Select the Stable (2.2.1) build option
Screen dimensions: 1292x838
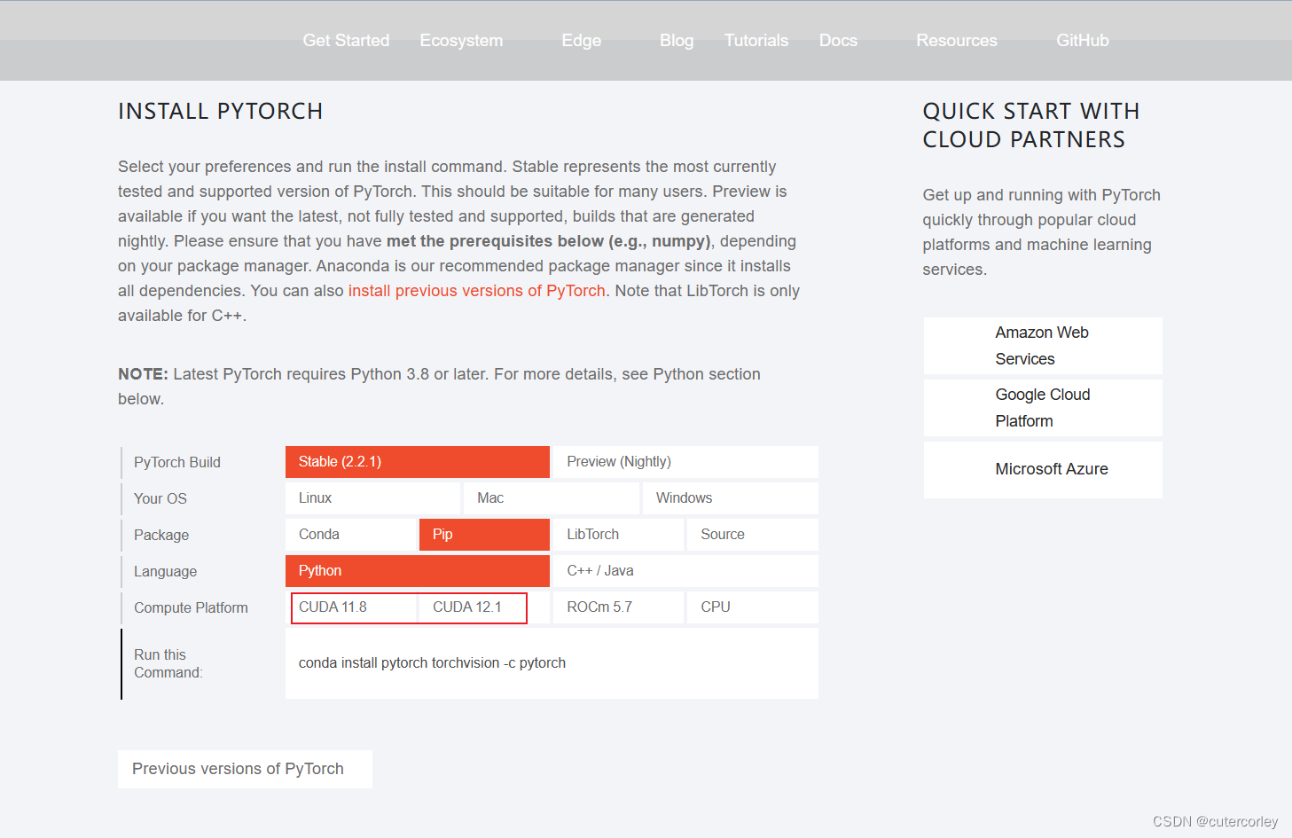click(x=418, y=462)
